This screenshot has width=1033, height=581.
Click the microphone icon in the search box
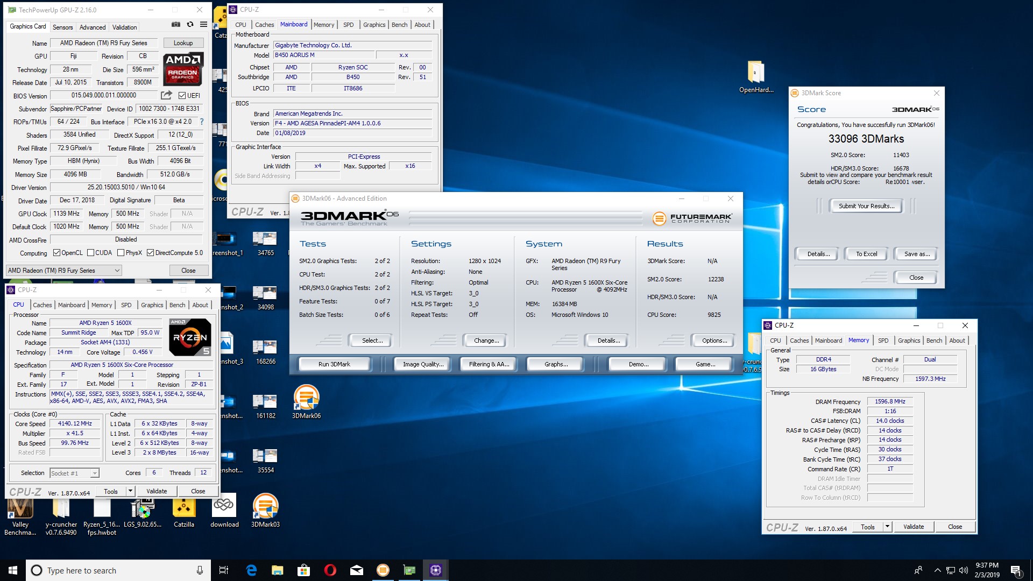tap(200, 570)
